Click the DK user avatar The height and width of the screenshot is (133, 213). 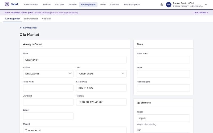pyautogui.click(x=169, y=5)
